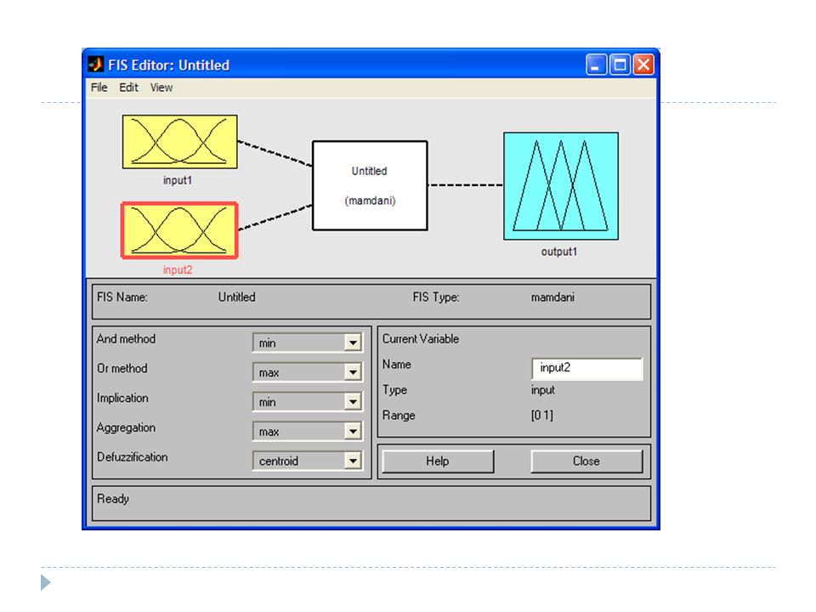Click the Help button
816x612 pixels.
point(438,461)
